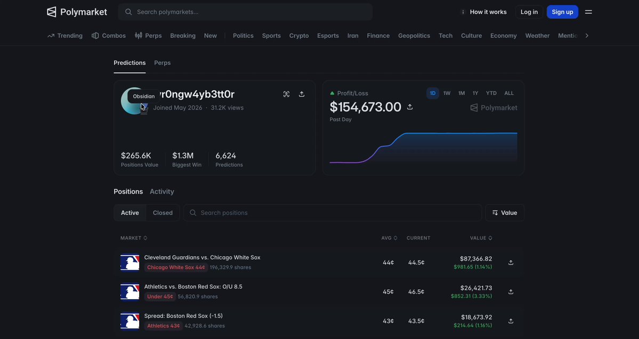Open Cleveland Guardians vs. Chicago White Sox market
Screen dimensions: 639x339
pos(202,258)
